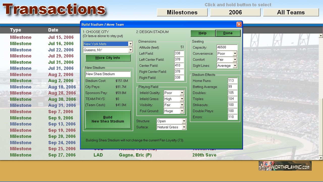The height and width of the screenshot is (182, 323).
Task: Open the Structure dropdown
Action: coord(184,121)
